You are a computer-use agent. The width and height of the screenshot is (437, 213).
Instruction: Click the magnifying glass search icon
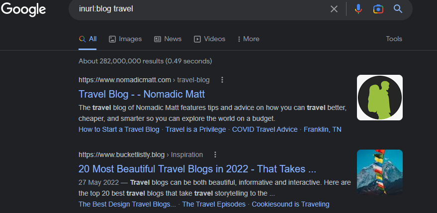pyautogui.click(x=398, y=9)
